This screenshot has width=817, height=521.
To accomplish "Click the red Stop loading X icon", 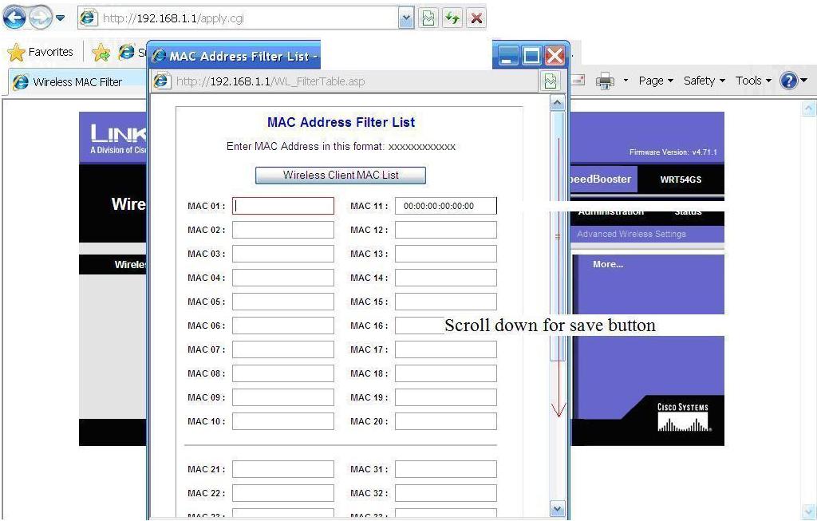I will coord(476,19).
